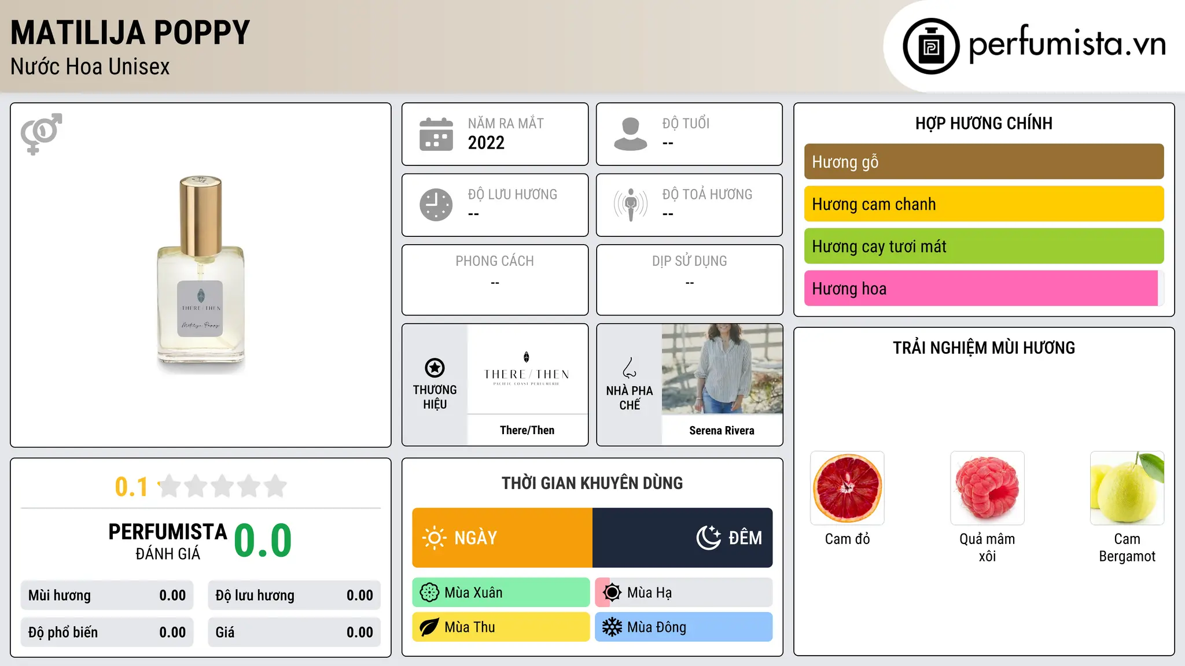The width and height of the screenshot is (1185, 666).
Task: Click the clock icon beside Độ lưu hương
Action: (x=436, y=205)
